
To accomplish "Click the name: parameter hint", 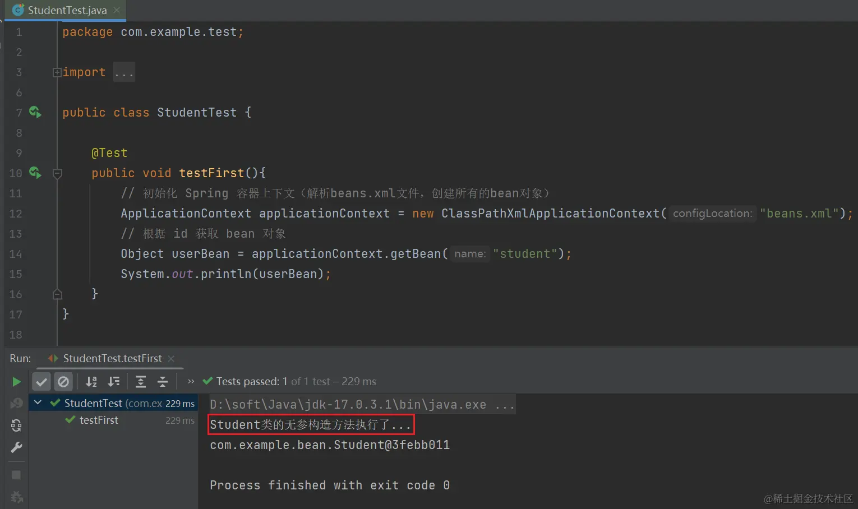I will pyautogui.click(x=470, y=254).
